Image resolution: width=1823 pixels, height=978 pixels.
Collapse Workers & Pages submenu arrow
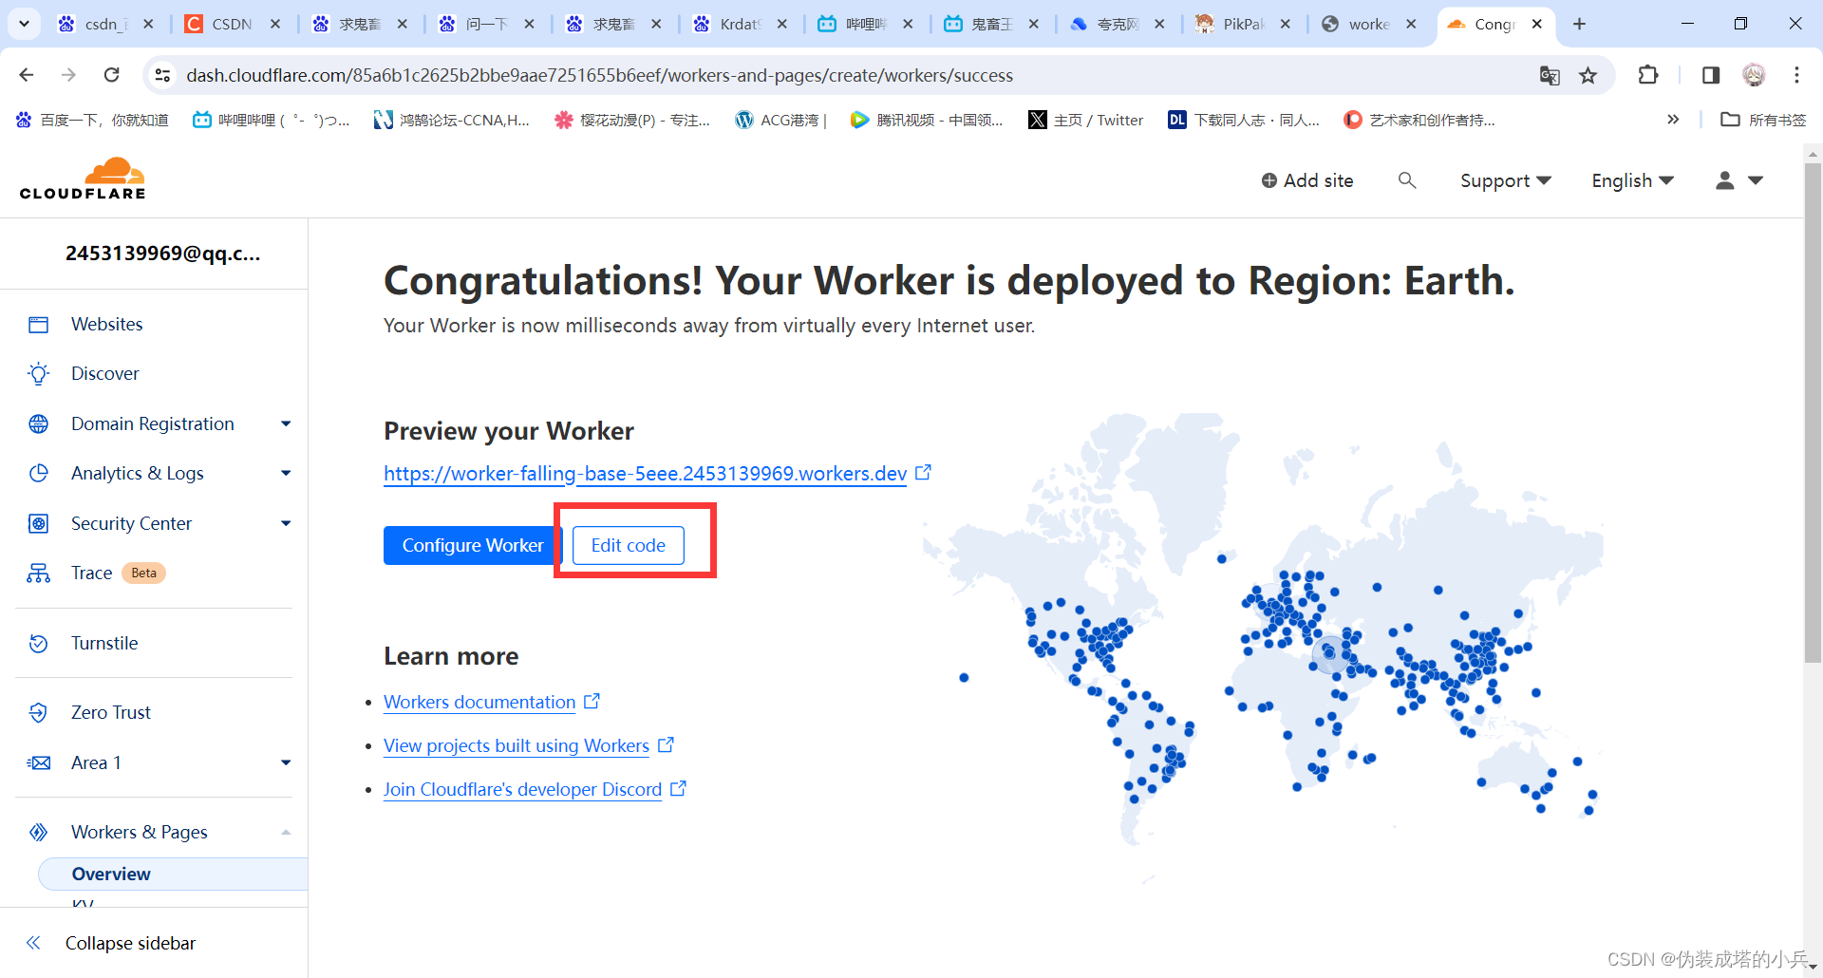[286, 832]
